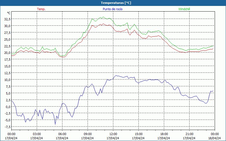This screenshot has width=226, height=141.
Task: Click the '32,5' y-axis value
Action: click(7, 19)
